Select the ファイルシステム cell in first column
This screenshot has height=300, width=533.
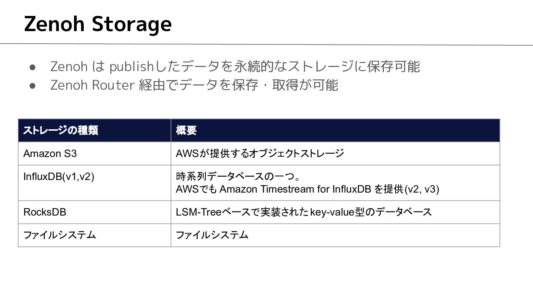[x=94, y=235]
